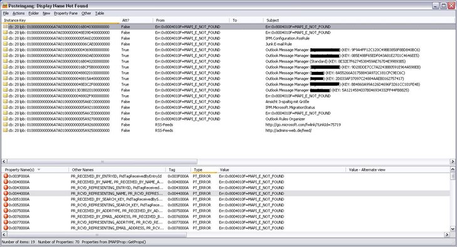The height and width of the screenshot is (247, 457).
Task: Click the Tag column header in property pane
Action: click(178, 169)
